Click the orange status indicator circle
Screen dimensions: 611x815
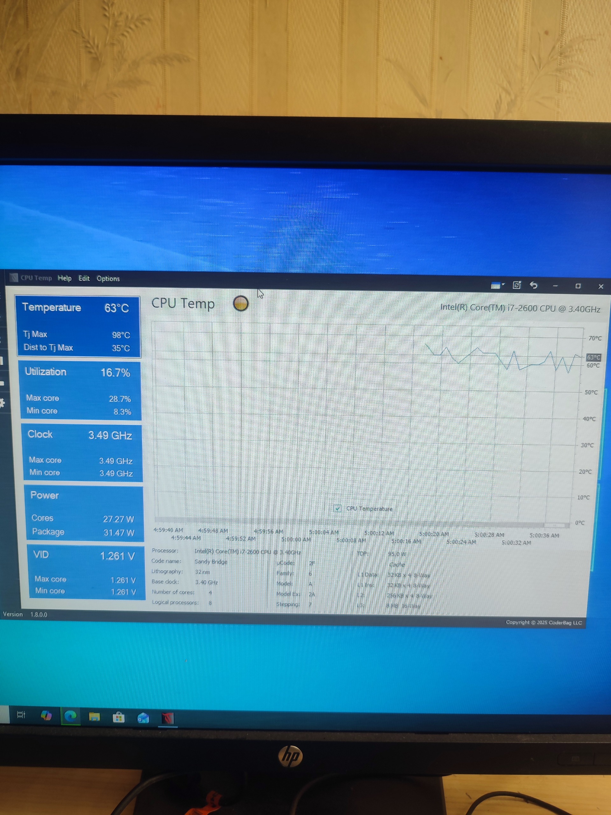[241, 304]
